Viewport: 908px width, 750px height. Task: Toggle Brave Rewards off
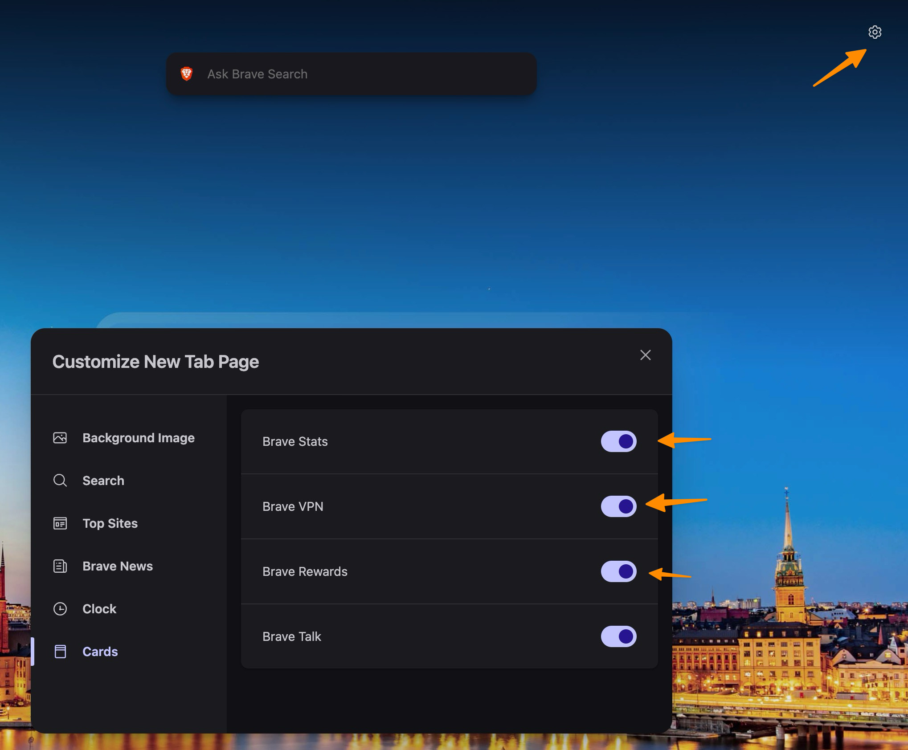pos(619,571)
